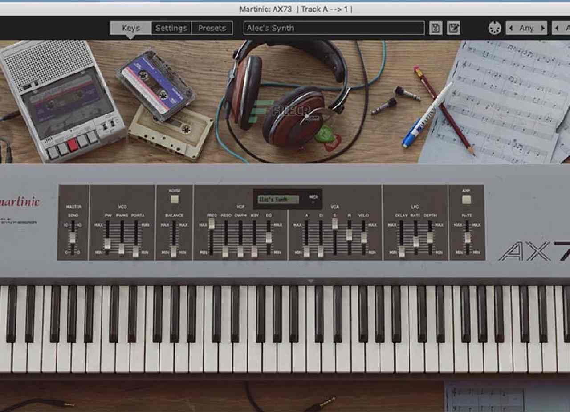Viewport: 570px width, 412px height.
Task: Switch to the Keys tab
Action: (x=130, y=28)
